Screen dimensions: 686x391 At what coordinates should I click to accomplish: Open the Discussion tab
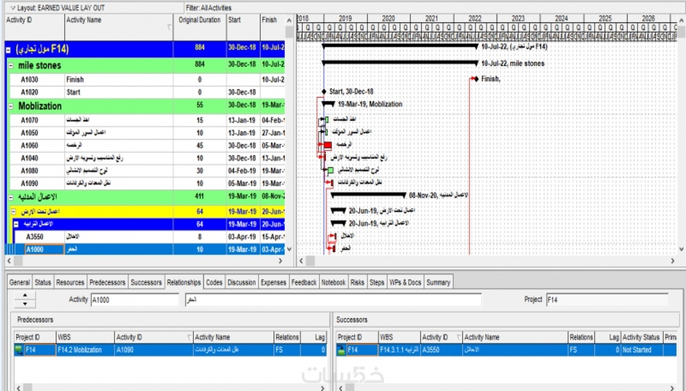(x=242, y=282)
